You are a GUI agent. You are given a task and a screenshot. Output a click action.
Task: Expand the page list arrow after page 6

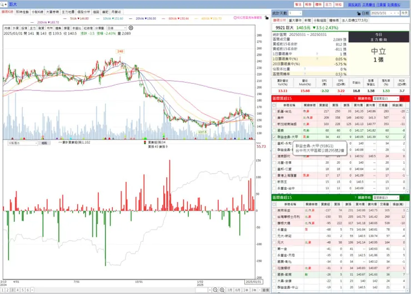point(32,290)
